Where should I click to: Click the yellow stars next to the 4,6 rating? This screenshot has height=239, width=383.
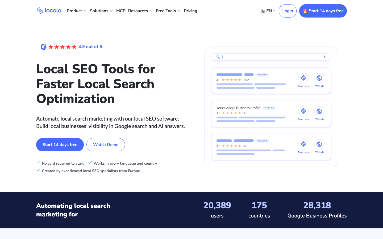click(x=231, y=113)
